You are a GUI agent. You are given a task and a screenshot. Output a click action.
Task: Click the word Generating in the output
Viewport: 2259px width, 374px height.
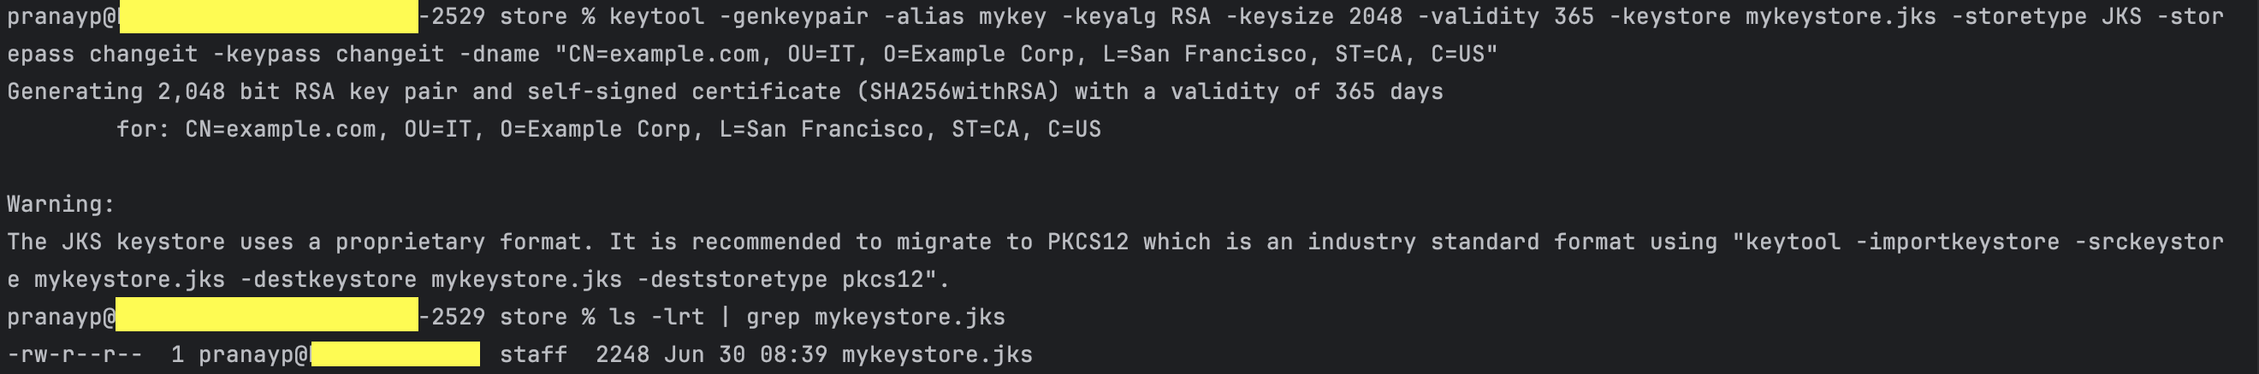coord(74,92)
